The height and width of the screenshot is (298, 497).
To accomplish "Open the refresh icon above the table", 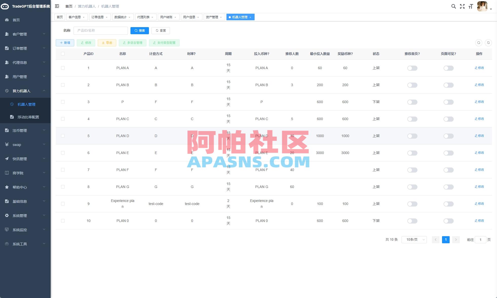I will coord(488,43).
